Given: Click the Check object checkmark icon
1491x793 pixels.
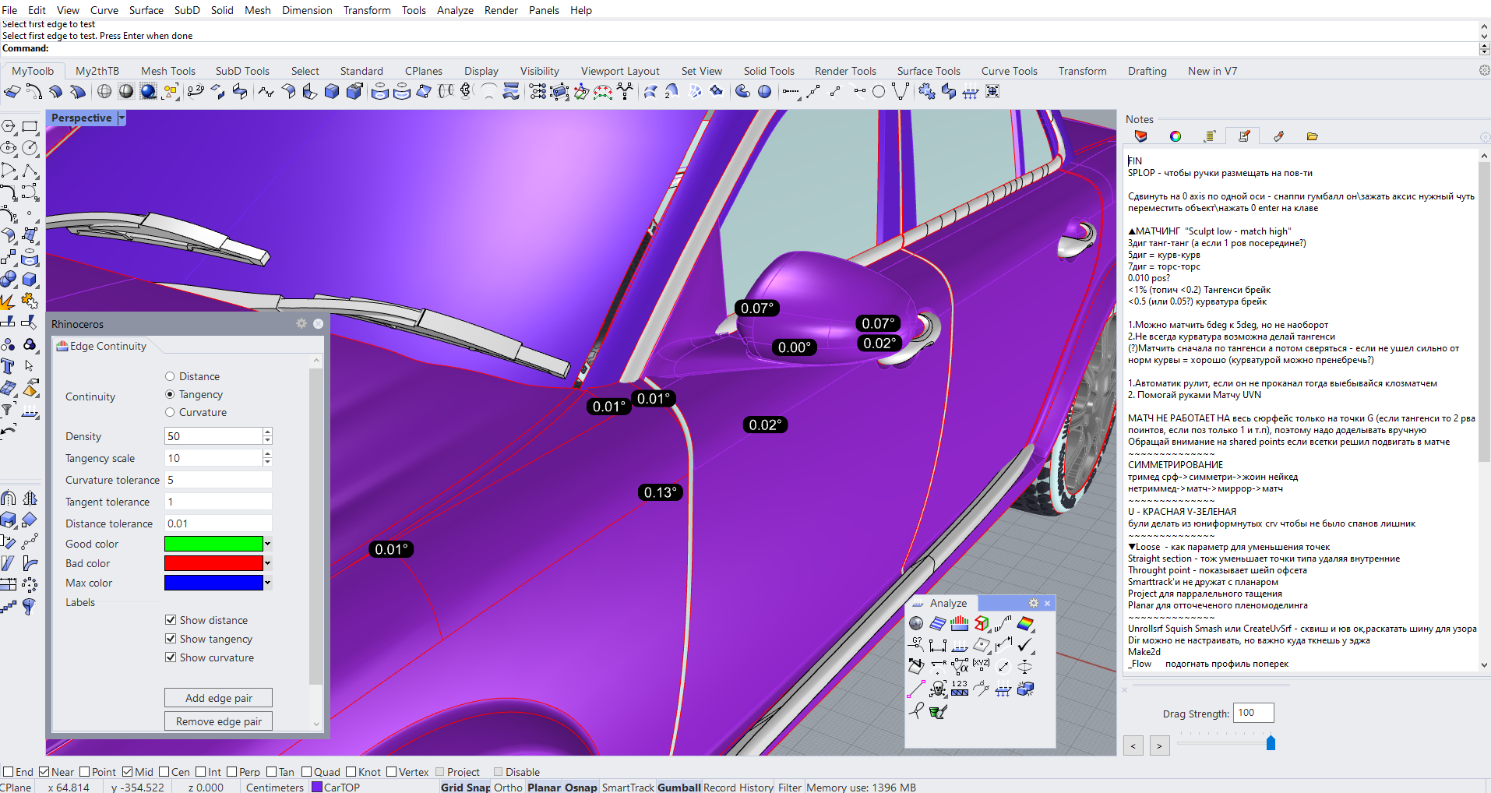Looking at the screenshot, I should pos(1025,644).
